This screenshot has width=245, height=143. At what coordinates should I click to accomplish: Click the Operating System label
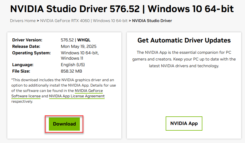click(x=31, y=53)
